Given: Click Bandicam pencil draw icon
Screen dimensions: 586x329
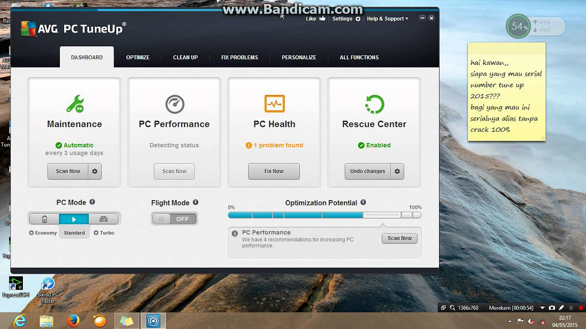Looking at the screenshot, I should pos(561,308).
